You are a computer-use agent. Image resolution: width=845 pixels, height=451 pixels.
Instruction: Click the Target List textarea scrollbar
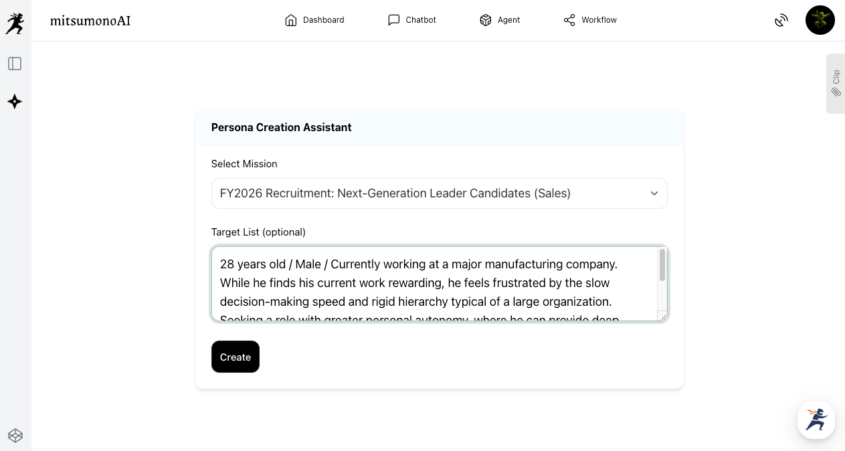tap(662, 266)
